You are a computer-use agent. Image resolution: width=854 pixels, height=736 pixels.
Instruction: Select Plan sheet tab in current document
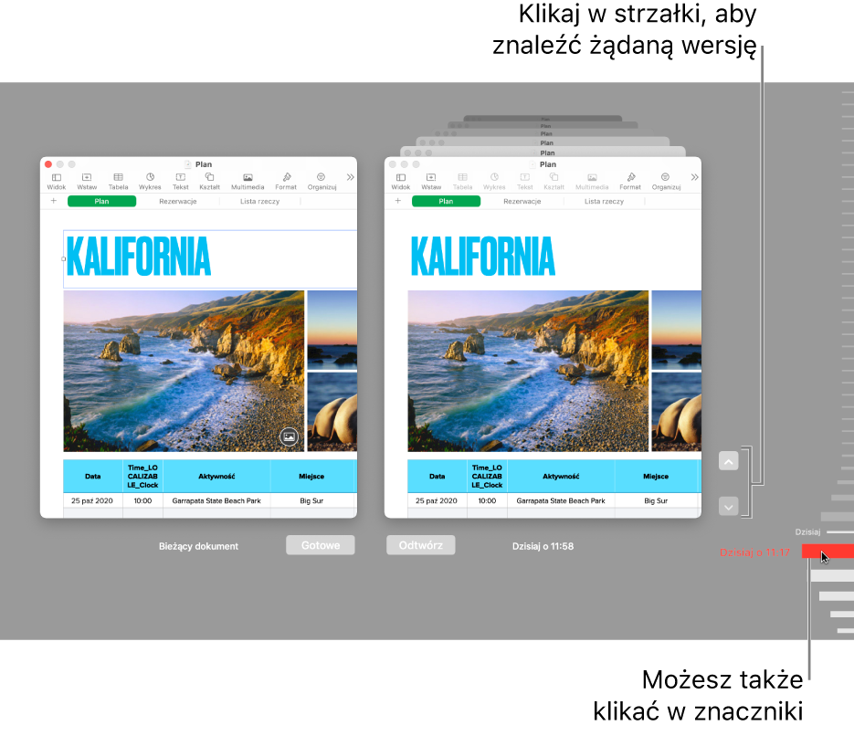[x=102, y=202]
